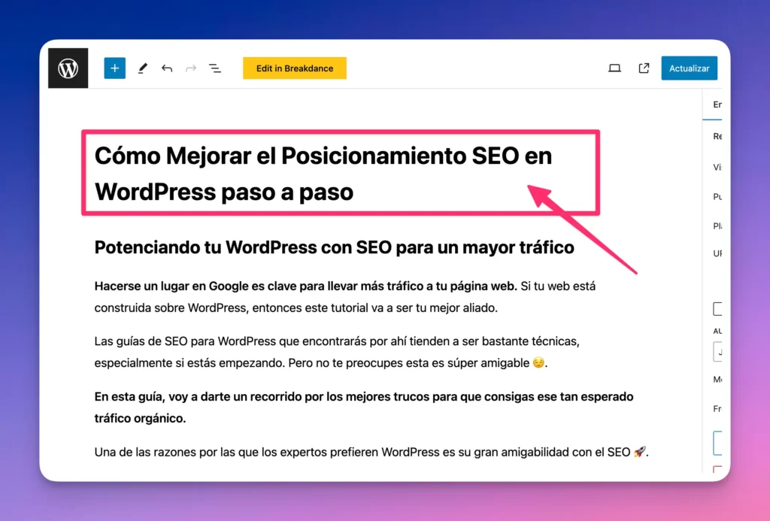Image resolution: width=770 pixels, height=521 pixels.
Task: Click the Edit in Breakdance button
Action: [x=294, y=68]
